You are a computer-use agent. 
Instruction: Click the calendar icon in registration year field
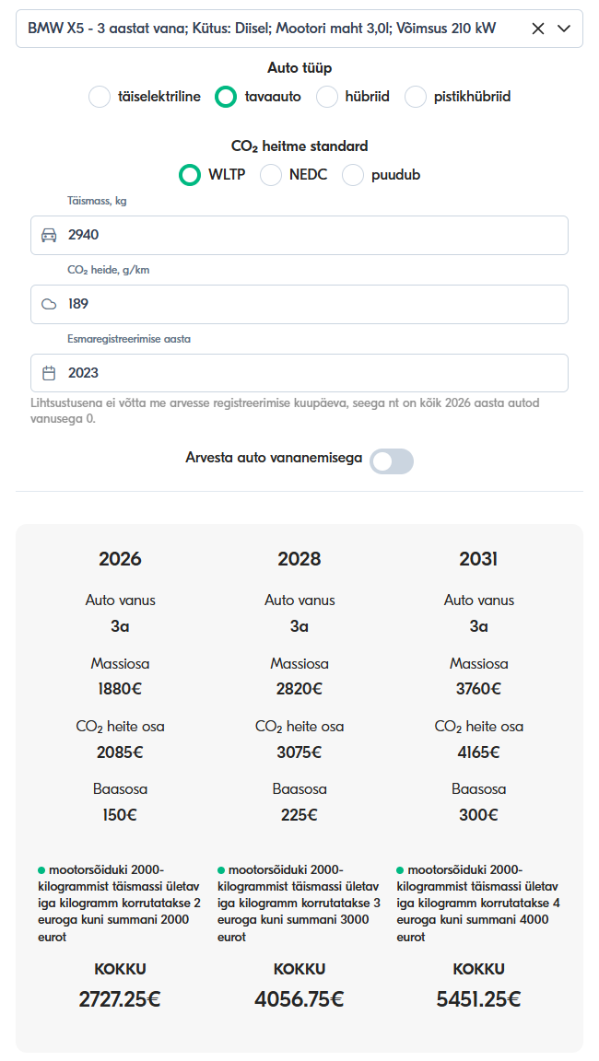pos(50,373)
